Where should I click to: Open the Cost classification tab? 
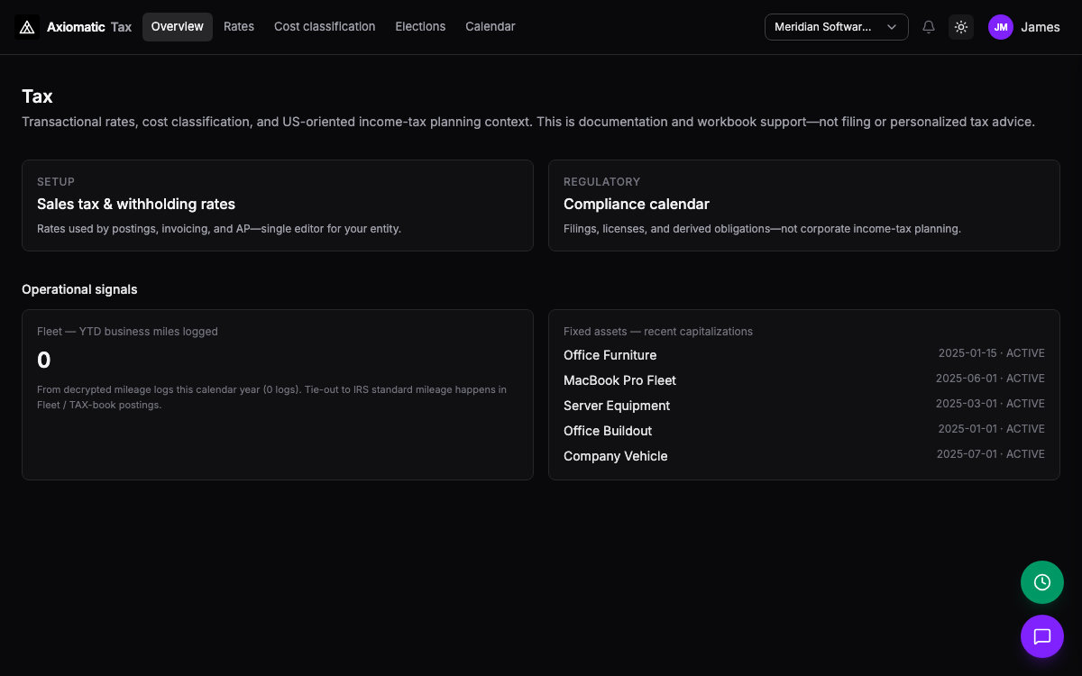(x=325, y=27)
